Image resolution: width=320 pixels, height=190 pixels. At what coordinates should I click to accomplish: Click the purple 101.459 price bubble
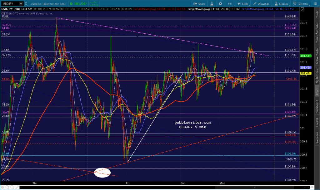(306, 67)
